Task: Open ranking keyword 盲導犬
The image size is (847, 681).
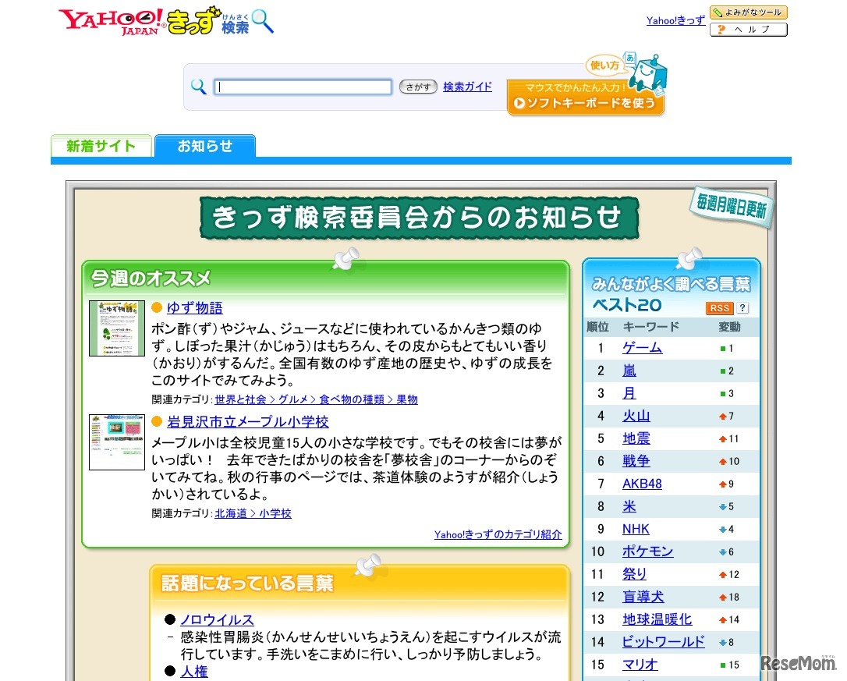Action: (643, 598)
